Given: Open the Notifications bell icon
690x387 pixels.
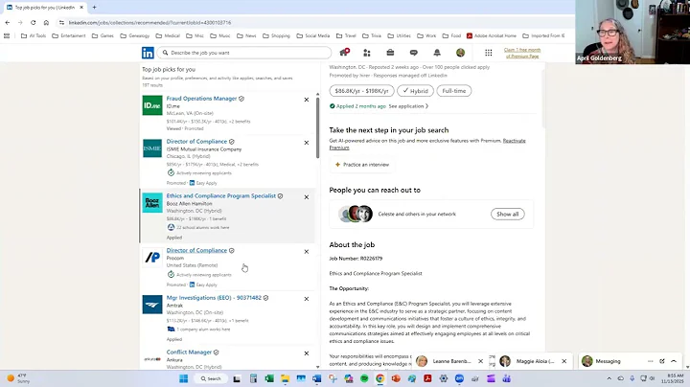Looking at the screenshot, I should (437, 53).
